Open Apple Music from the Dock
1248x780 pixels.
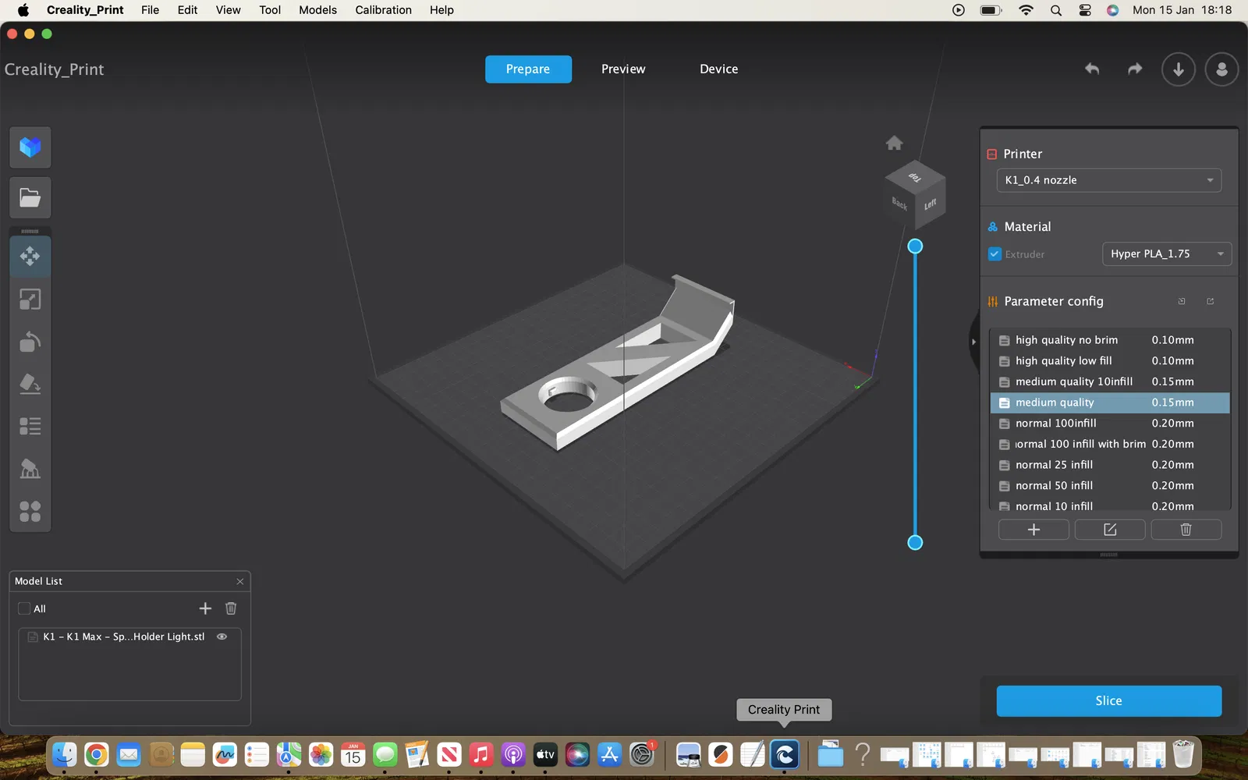click(x=481, y=754)
